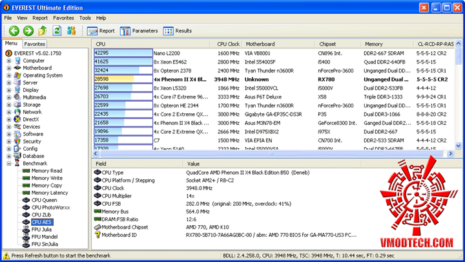Image resolution: width=465 pixels, height=262 pixels.
Task: Sort by the Memory column header
Action: 387,44
